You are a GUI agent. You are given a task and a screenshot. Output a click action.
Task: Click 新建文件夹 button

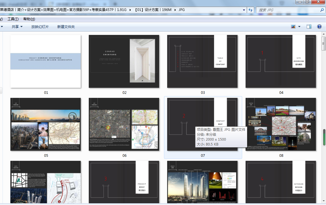click(66, 27)
